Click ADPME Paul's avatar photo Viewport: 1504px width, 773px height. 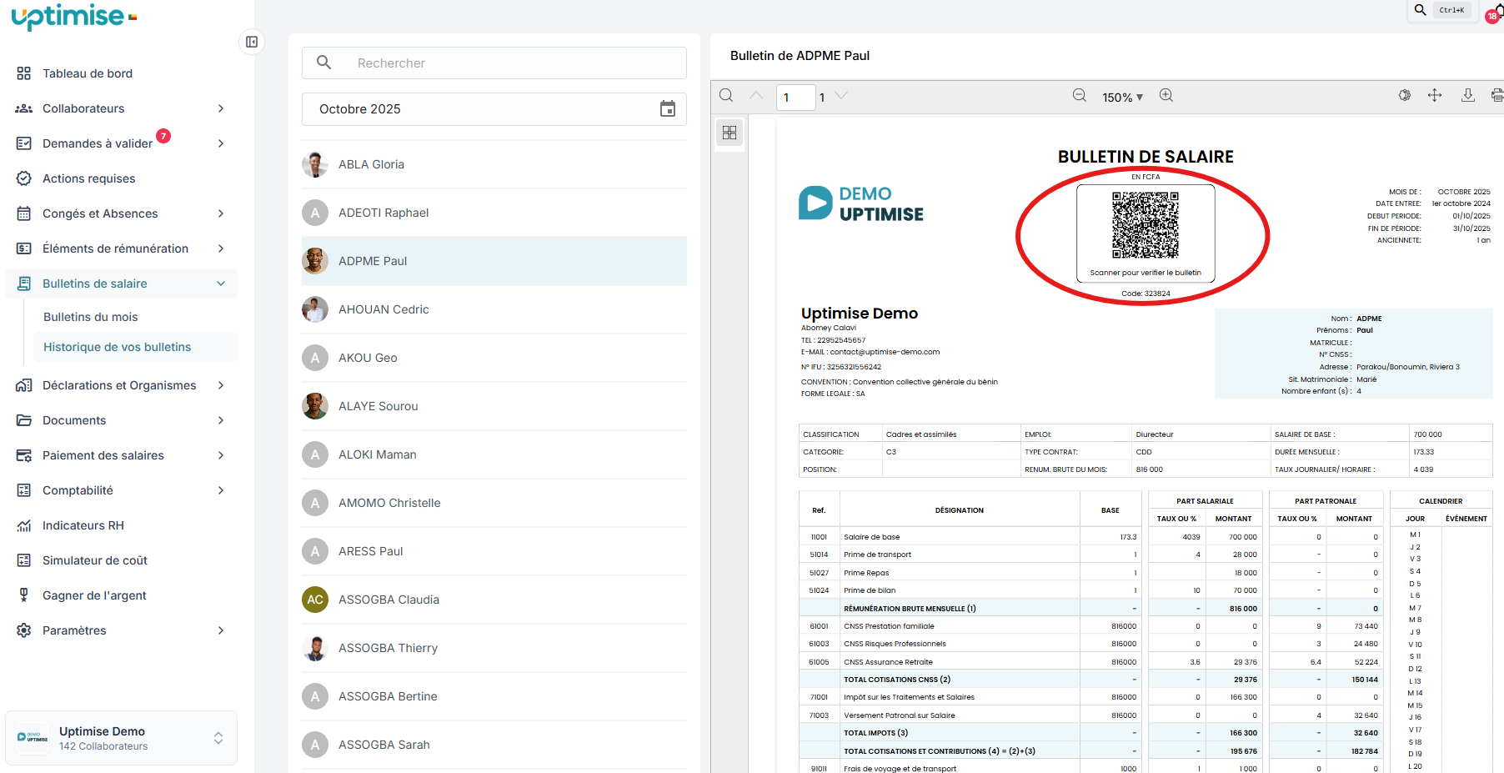point(315,261)
